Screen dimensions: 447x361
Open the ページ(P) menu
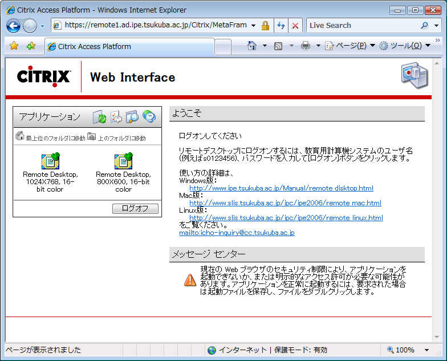tap(350, 46)
